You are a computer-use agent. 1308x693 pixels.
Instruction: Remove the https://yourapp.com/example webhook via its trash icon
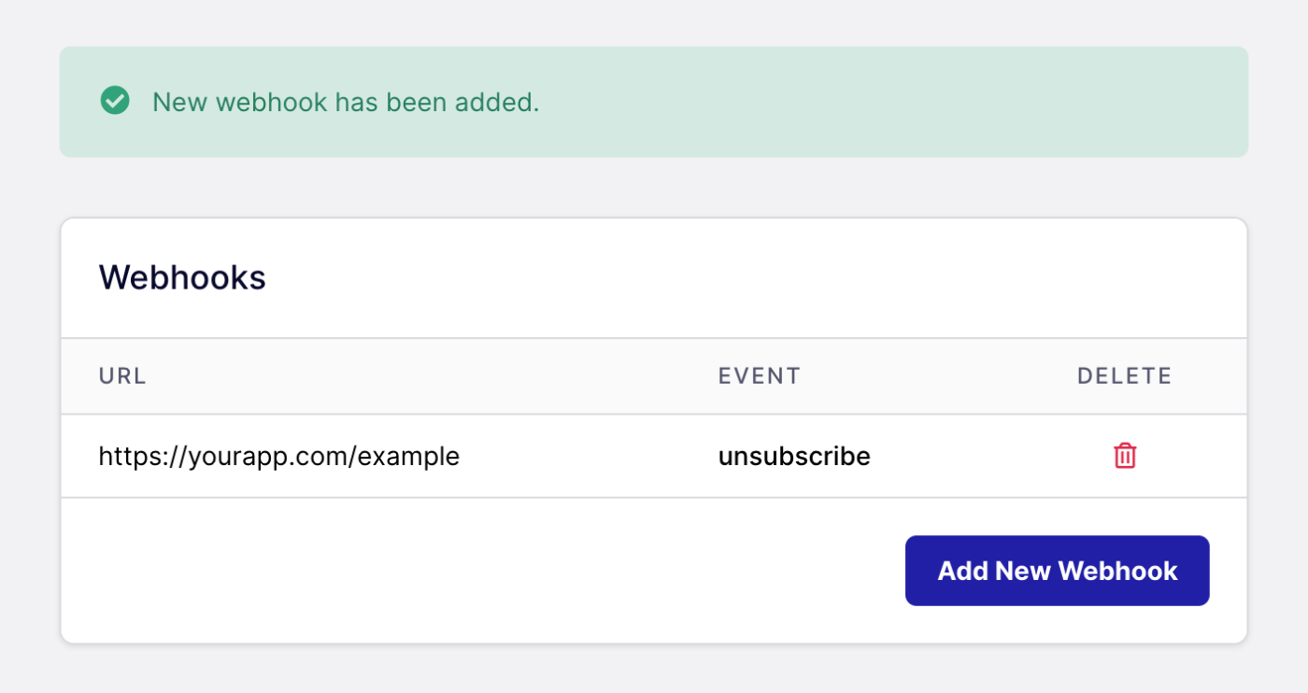pyautogui.click(x=1125, y=456)
